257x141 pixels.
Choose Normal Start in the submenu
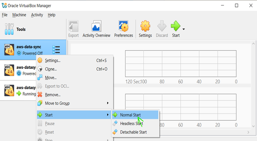pyautogui.click(x=135, y=115)
